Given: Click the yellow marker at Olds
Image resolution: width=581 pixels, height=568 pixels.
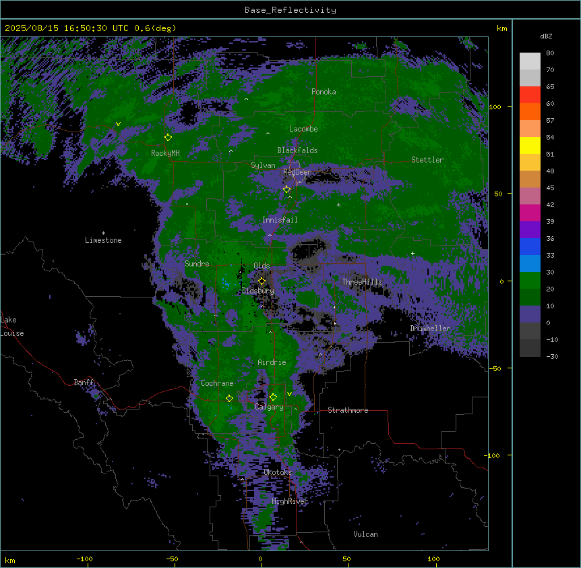Looking at the screenshot, I should coord(262,281).
